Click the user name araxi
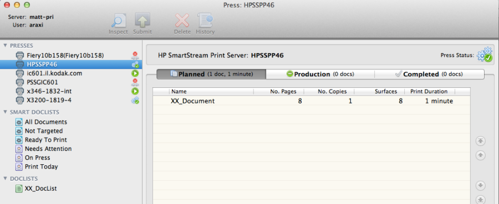 click(36, 25)
